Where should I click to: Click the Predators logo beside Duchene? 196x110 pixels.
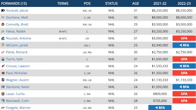pyautogui.click(x=3, y=18)
